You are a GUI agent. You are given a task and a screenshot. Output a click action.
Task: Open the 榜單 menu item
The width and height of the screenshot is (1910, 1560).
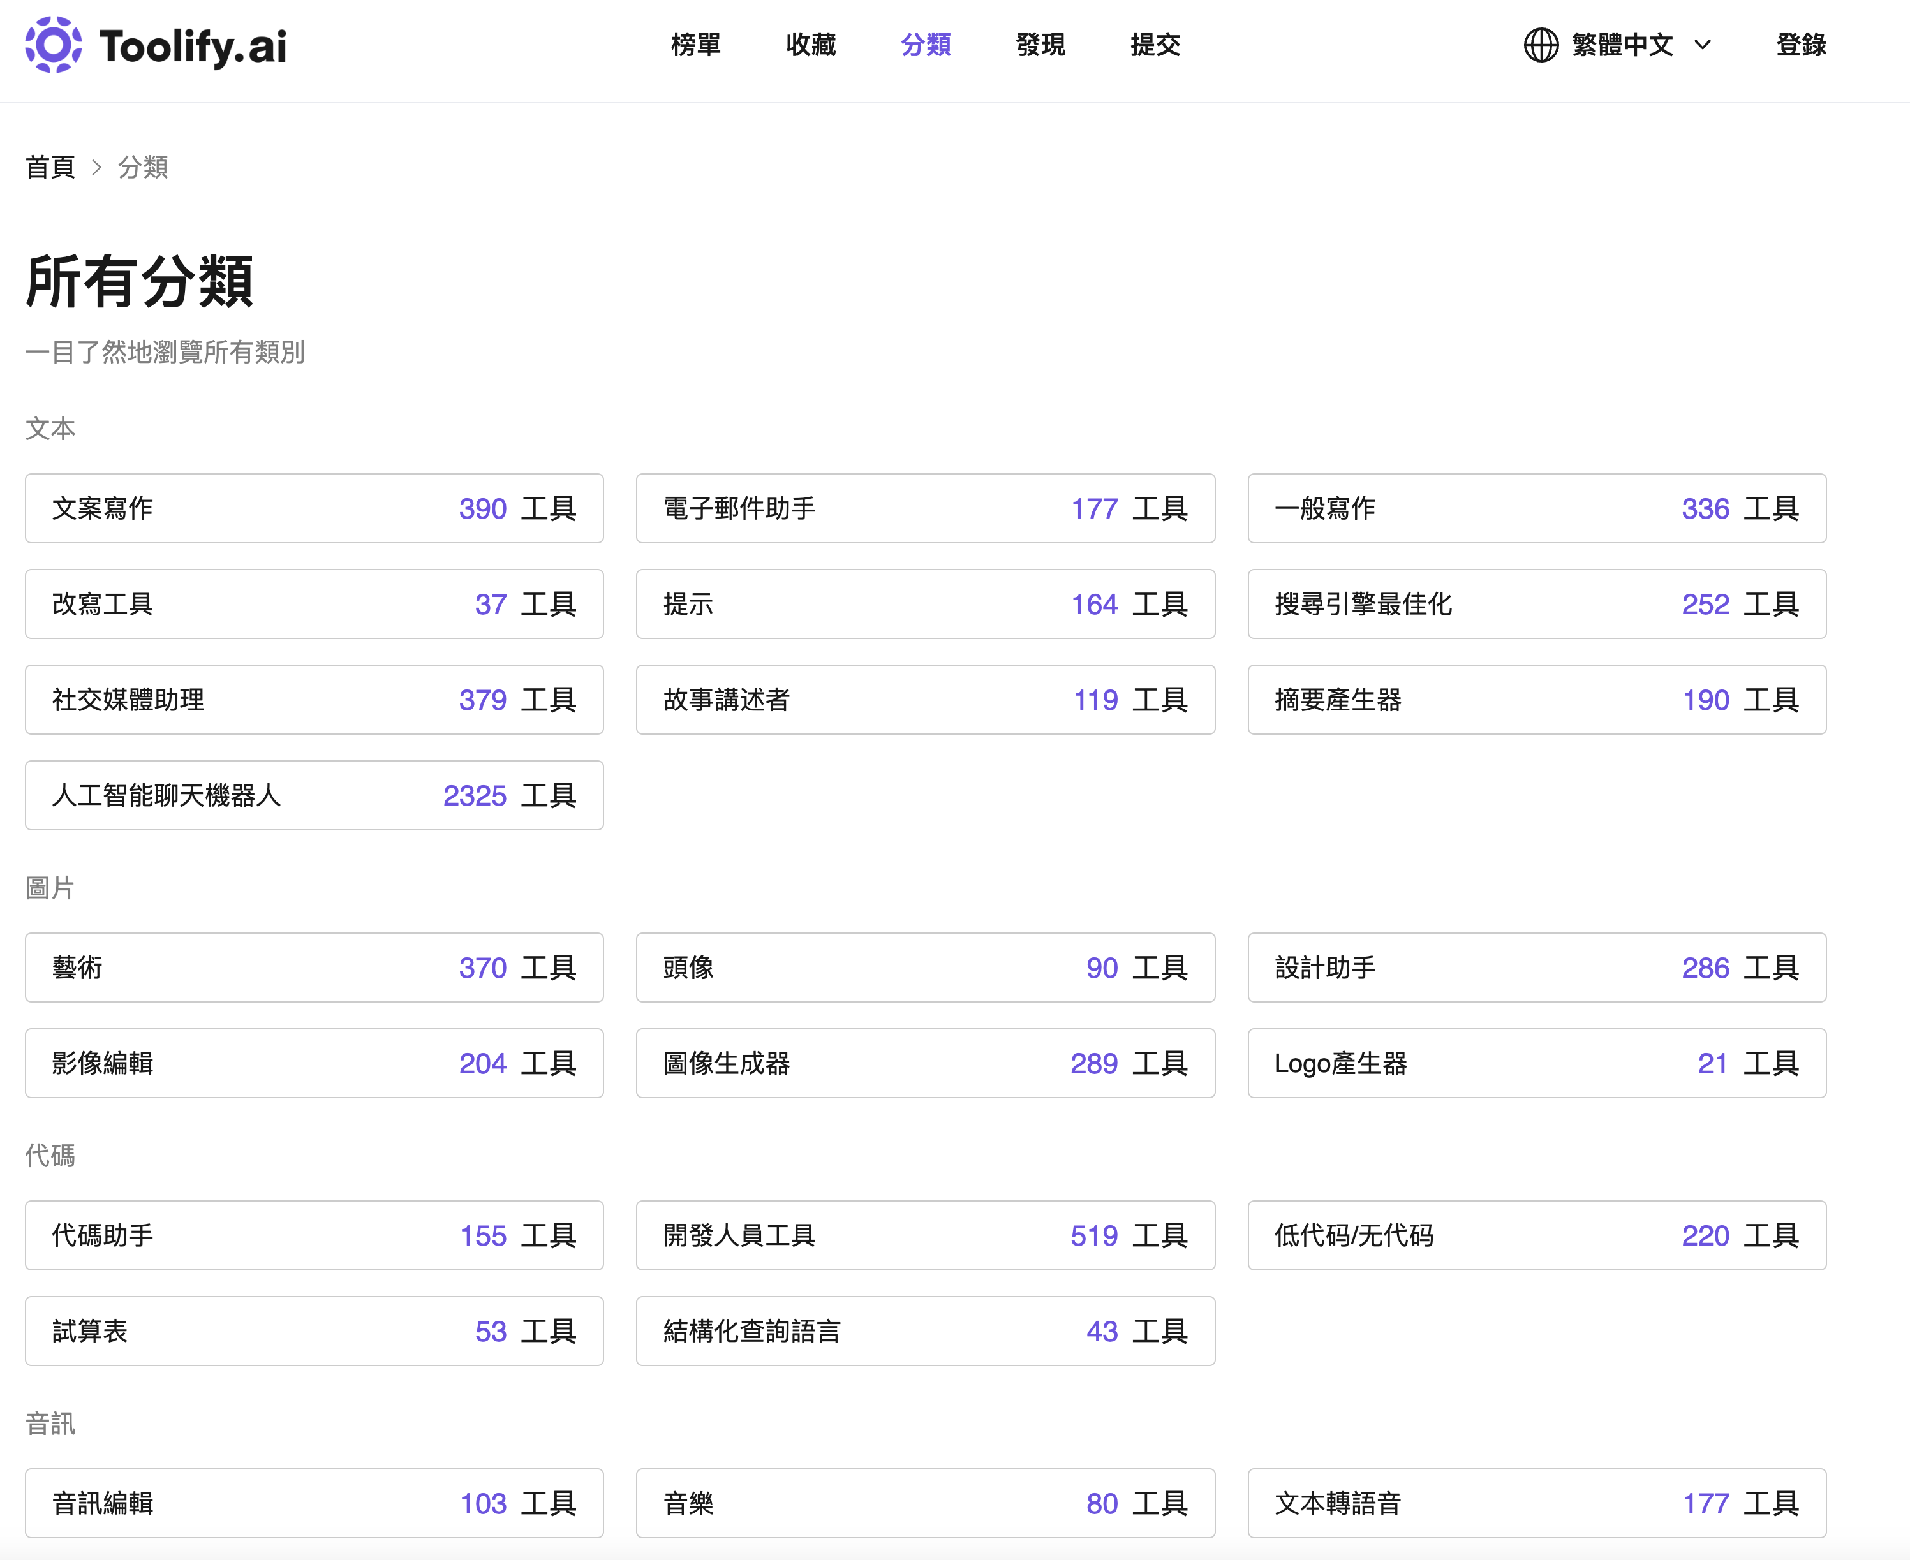tap(696, 45)
